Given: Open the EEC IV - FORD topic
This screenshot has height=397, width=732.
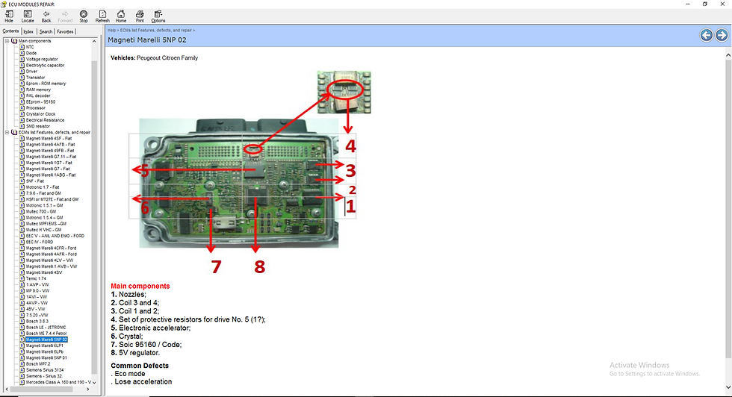Looking at the screenshot, I should pyautogui.click(x=39, y=242).
